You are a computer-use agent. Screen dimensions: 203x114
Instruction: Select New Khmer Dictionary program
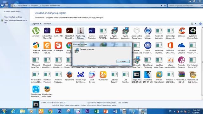coord(148,62)
